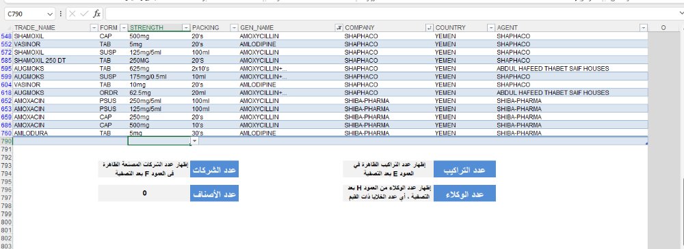Select row header 618

point(7,93)
